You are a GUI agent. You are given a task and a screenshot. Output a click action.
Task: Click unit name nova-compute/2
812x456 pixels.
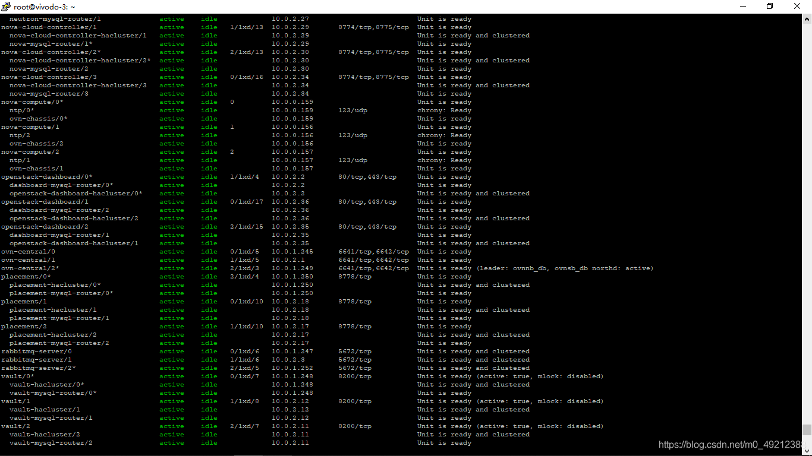[30, 152]
